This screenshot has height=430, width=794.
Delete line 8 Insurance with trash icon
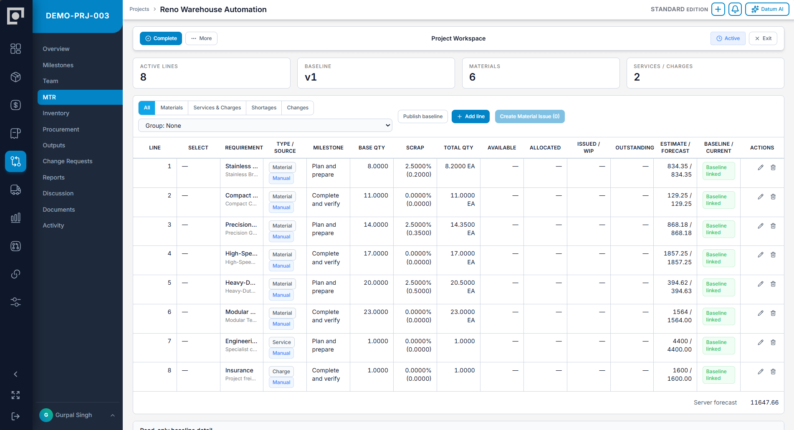point(773,372)
